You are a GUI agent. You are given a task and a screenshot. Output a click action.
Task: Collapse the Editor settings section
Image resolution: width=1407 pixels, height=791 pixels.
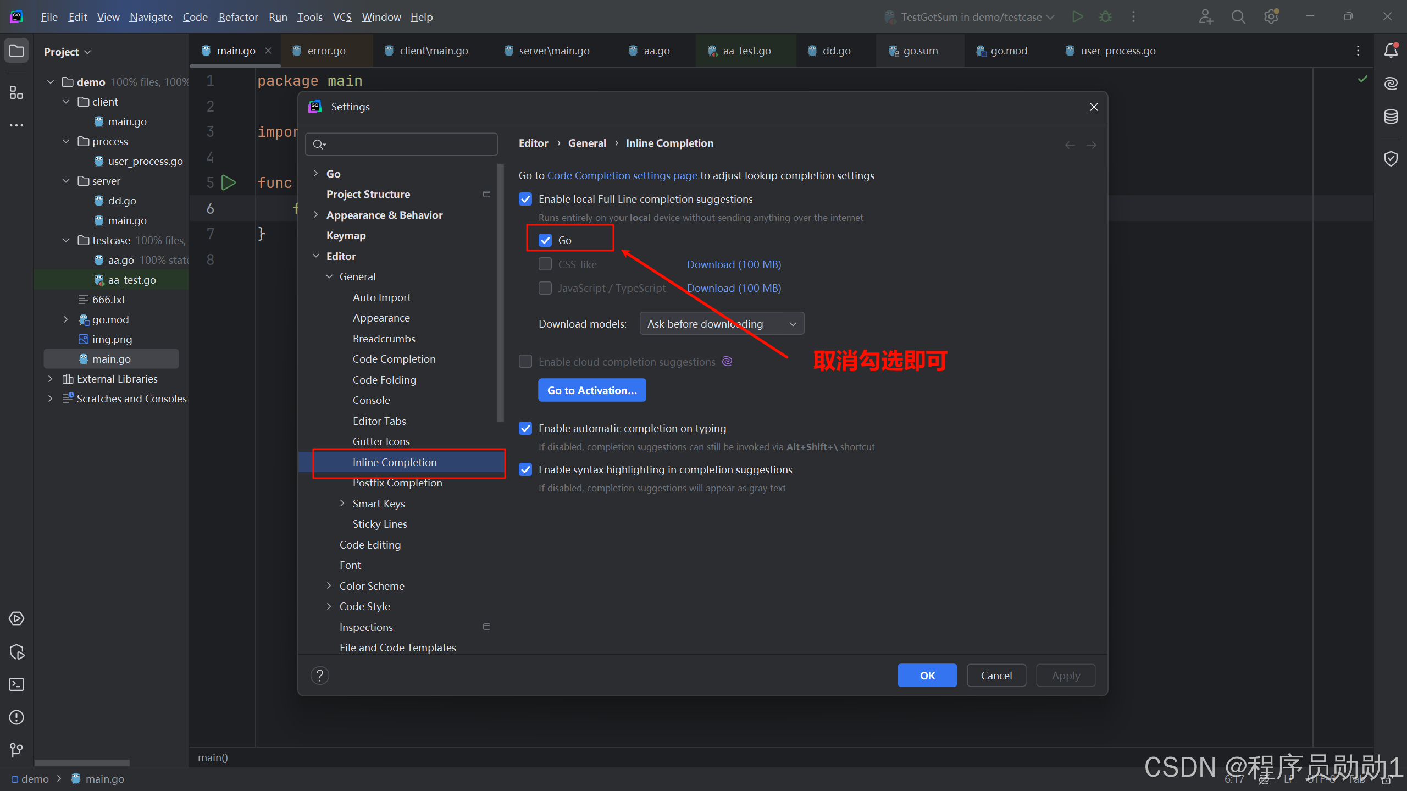316,256
